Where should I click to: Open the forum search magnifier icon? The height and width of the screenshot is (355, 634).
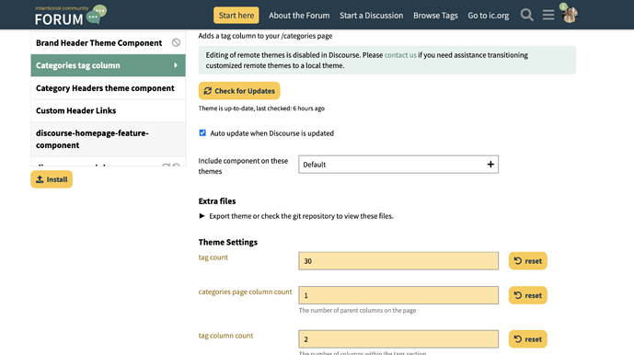point(526,15)
